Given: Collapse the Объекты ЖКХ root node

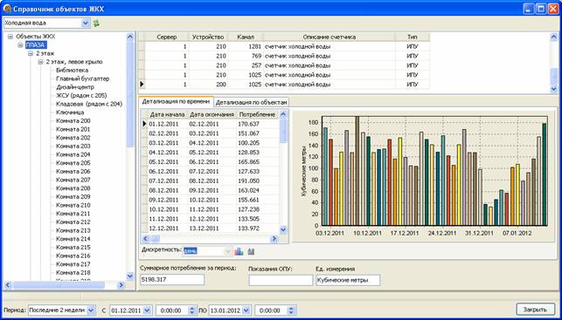Looking at the screenshot, I should tap(10, 37).
